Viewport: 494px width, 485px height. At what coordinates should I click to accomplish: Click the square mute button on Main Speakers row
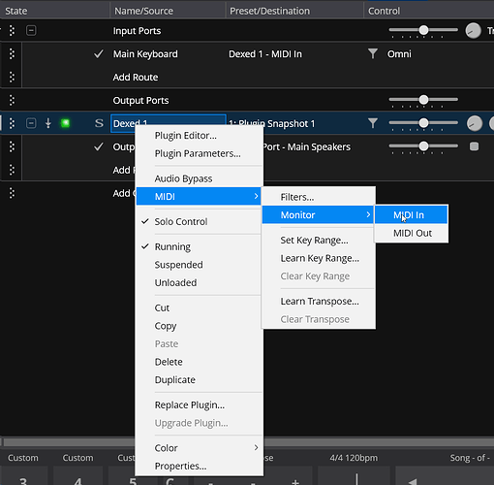click(x=474, y=146)
